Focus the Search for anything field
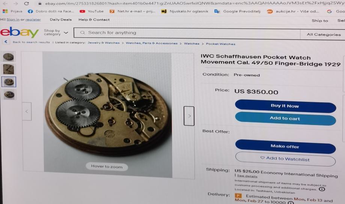 point(187,33)
